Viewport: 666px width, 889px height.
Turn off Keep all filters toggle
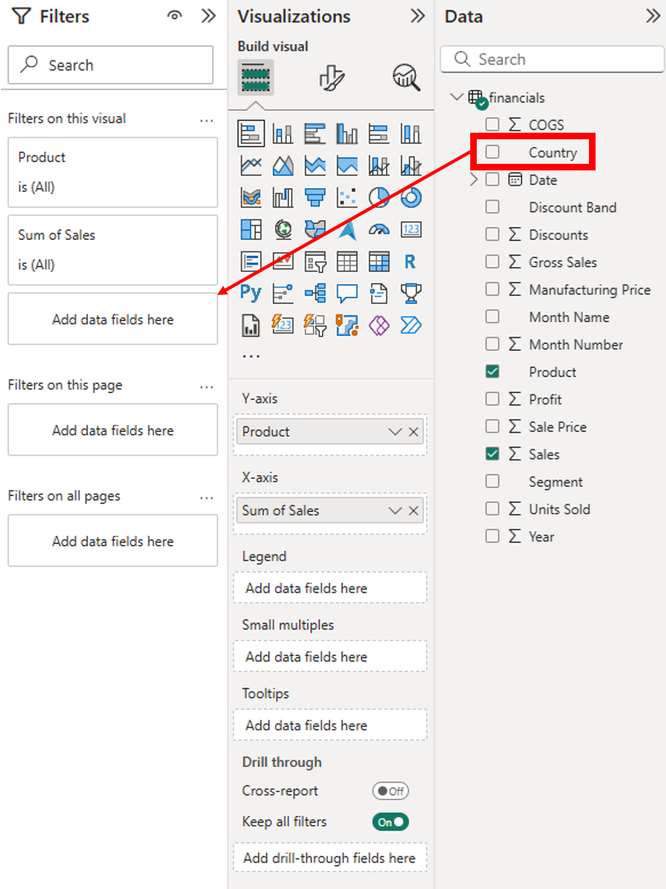click(391, 822)
